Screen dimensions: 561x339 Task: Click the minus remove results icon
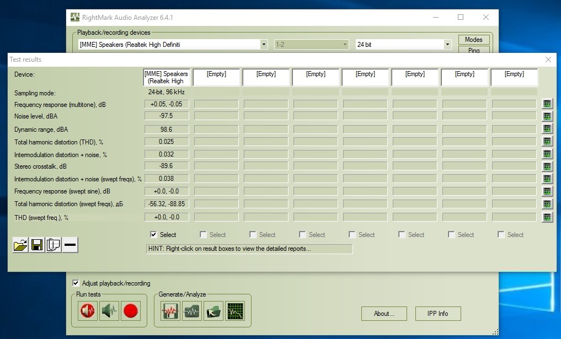[70, 245]
